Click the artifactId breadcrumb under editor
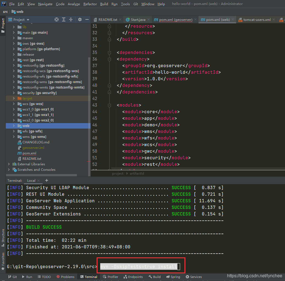This screenshot has height=281, width=285. point(137,174)
